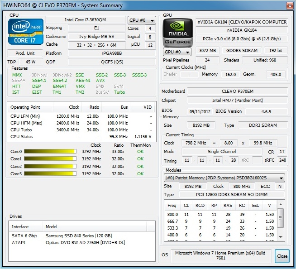Click the Geom. clock 405.0 field
The image size is (296, 269).
276,74
